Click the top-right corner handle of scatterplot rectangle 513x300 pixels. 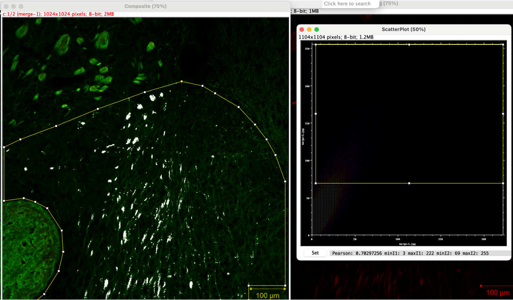point(503,44)
